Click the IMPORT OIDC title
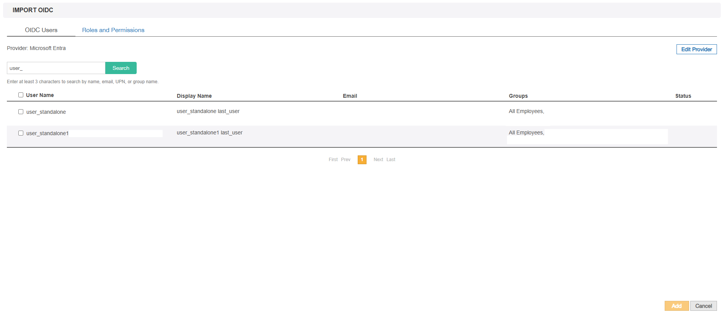725x315 pixels. (x=33, y=10)
